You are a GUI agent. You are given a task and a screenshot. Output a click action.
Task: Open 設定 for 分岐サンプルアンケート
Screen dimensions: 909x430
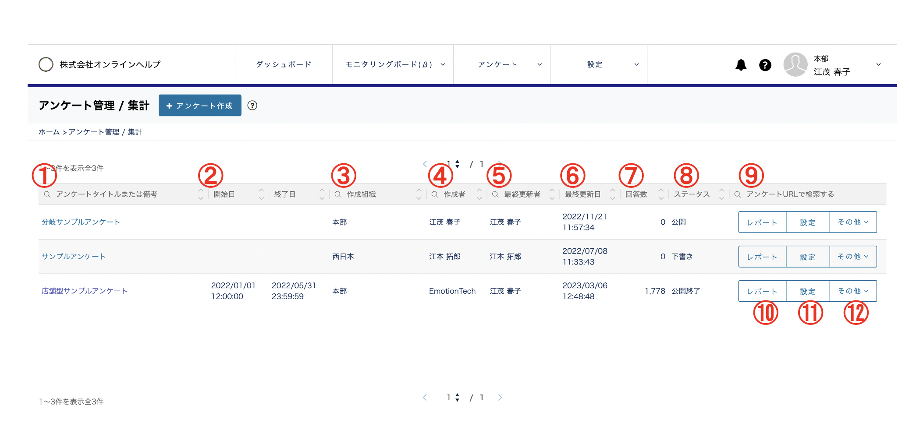(808, 222)
